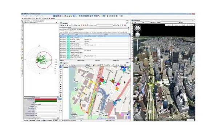
Task: Click the Find button in the Google Earth panel
Action: pyautogui.click(x=181, y=22)
